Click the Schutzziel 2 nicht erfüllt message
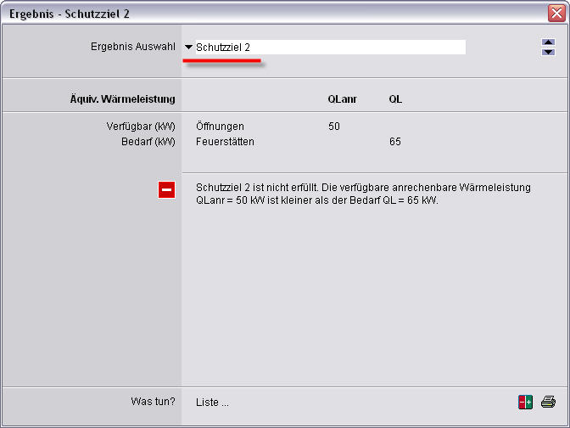 [x=363, y=194]
